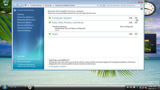Click the green status dot beside Users
The width and height of the screenshot is (160, 90).
point(50,34)
